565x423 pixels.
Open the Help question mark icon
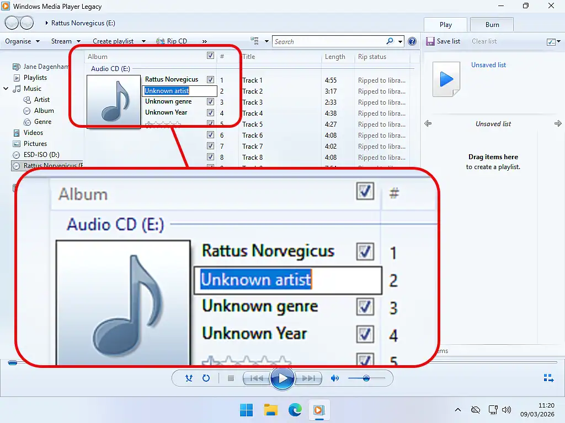point(411,41)
